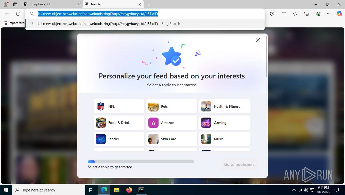Open the Windows Start menu
The width and height of the screenshot is (345, 195).
pos(6,190)
